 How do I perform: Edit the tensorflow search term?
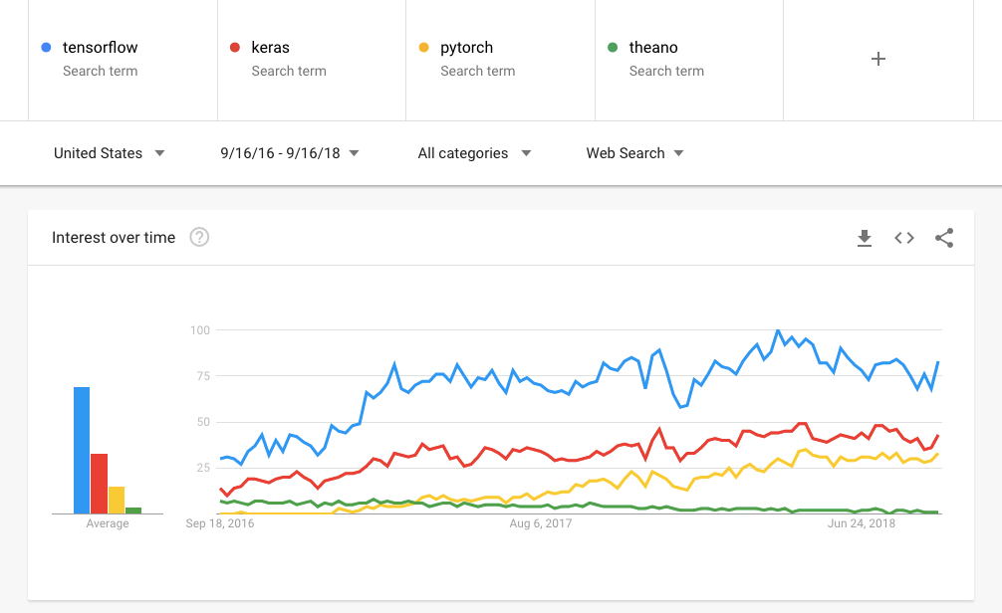101,48
